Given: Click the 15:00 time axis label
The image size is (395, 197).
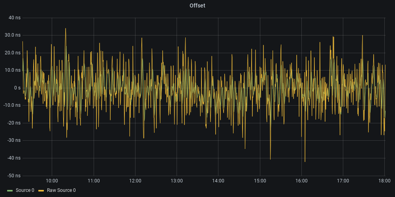Looking at the screenshot, I should pos(260,181).
